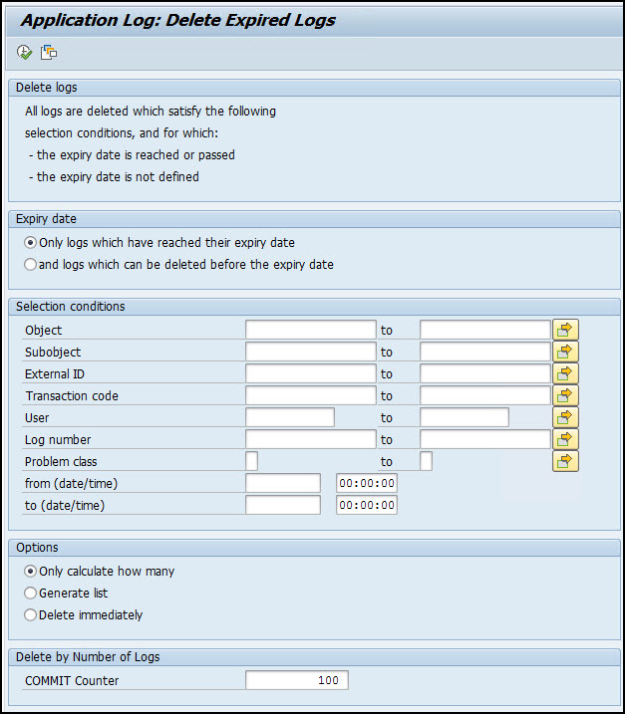Click the 'External ID' label

[x=55, y=374]
